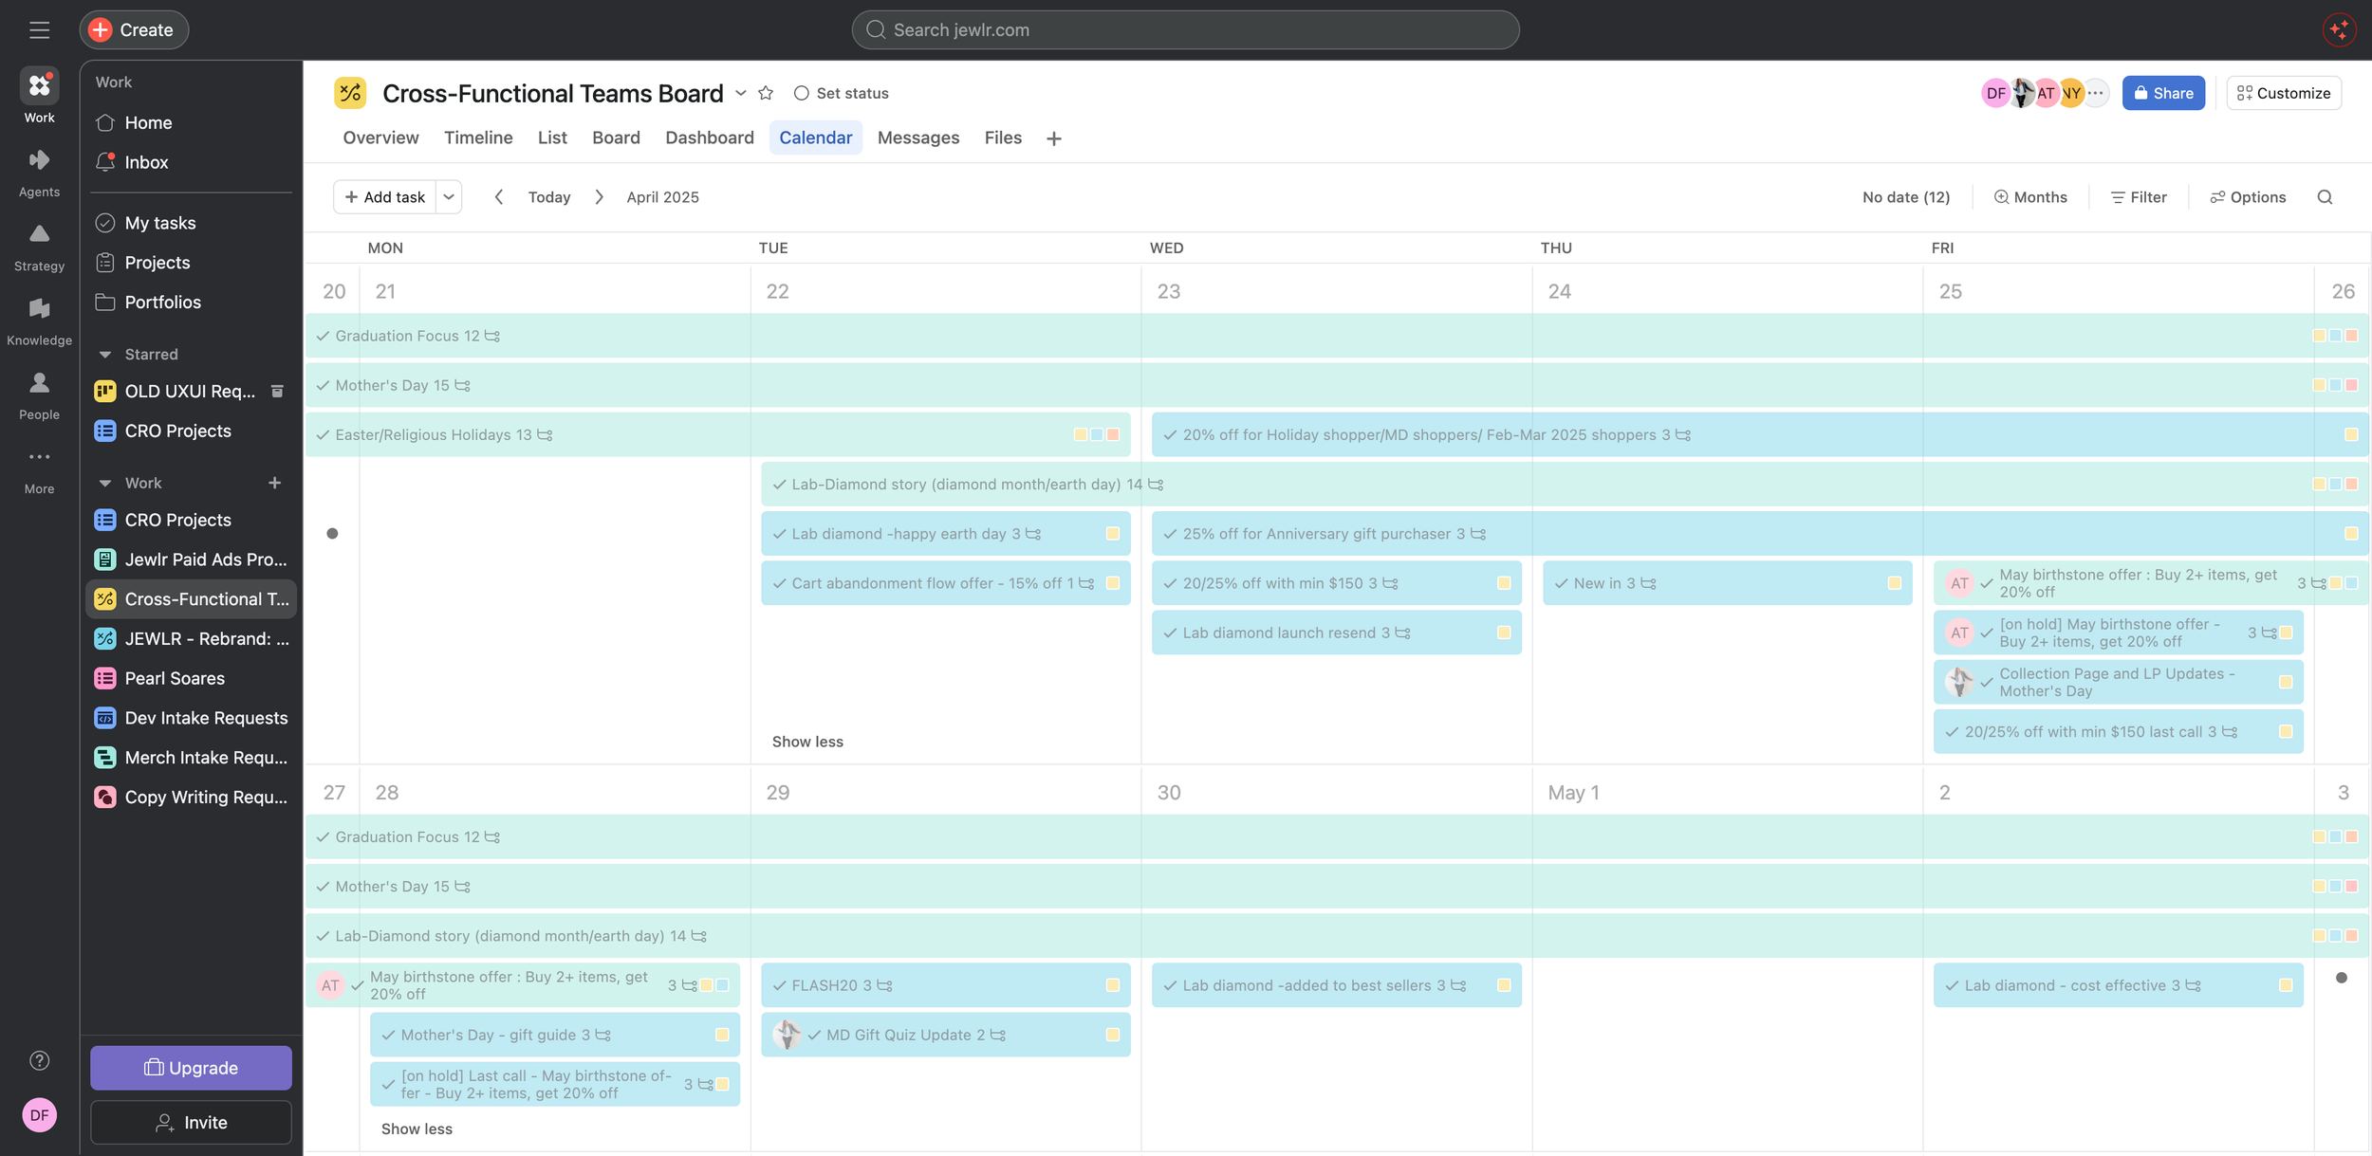Collapse the Work sidebar section
2372x1156 pixels.
105,484
